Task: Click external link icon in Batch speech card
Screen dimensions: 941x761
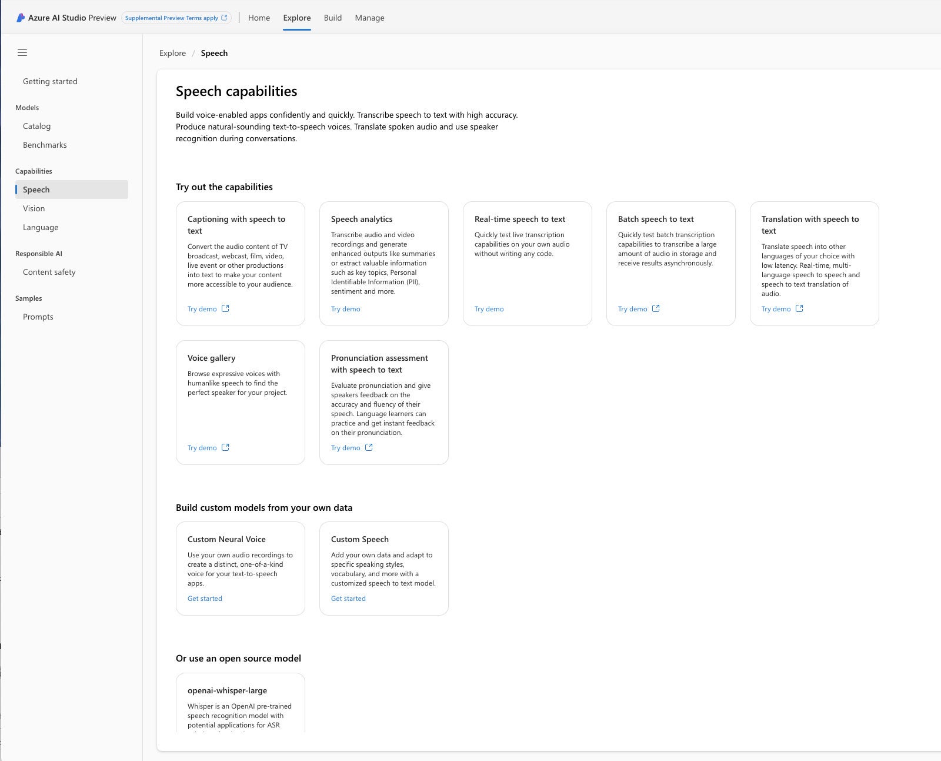Action: point(656,308)
